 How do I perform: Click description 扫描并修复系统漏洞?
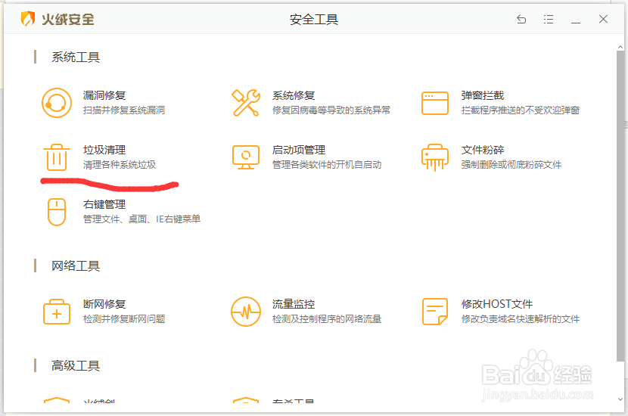click(124, 110)
